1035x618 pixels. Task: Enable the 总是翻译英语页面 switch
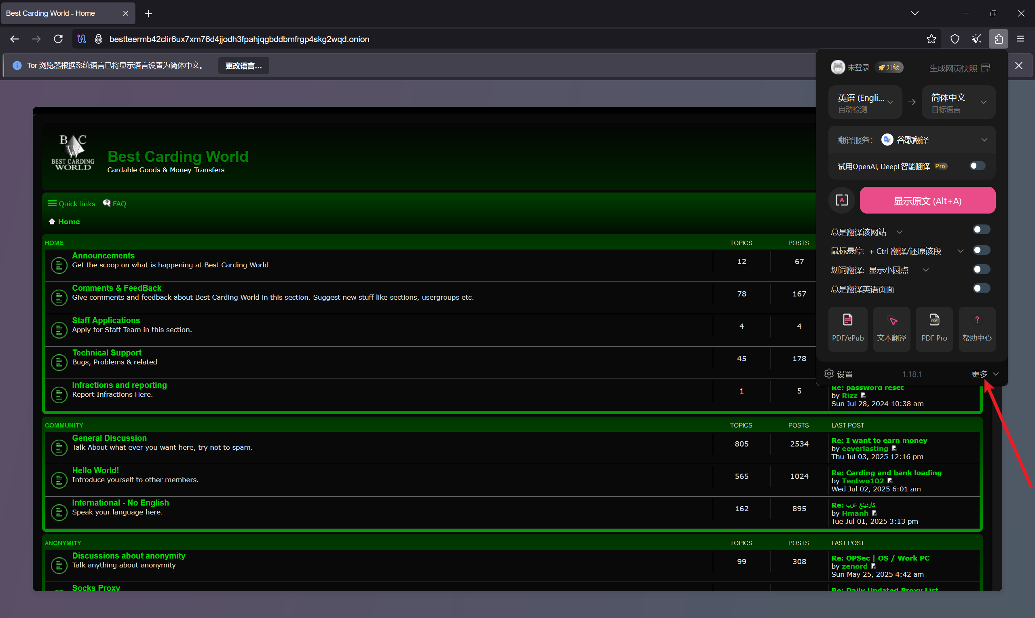coord(981,289)
